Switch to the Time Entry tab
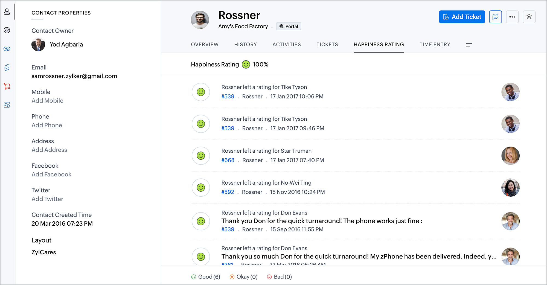This screenshot has width=547, height=285. 435,44
